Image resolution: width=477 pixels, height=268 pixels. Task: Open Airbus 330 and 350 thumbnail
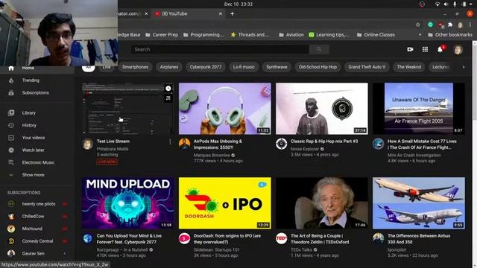coord(419,203)
